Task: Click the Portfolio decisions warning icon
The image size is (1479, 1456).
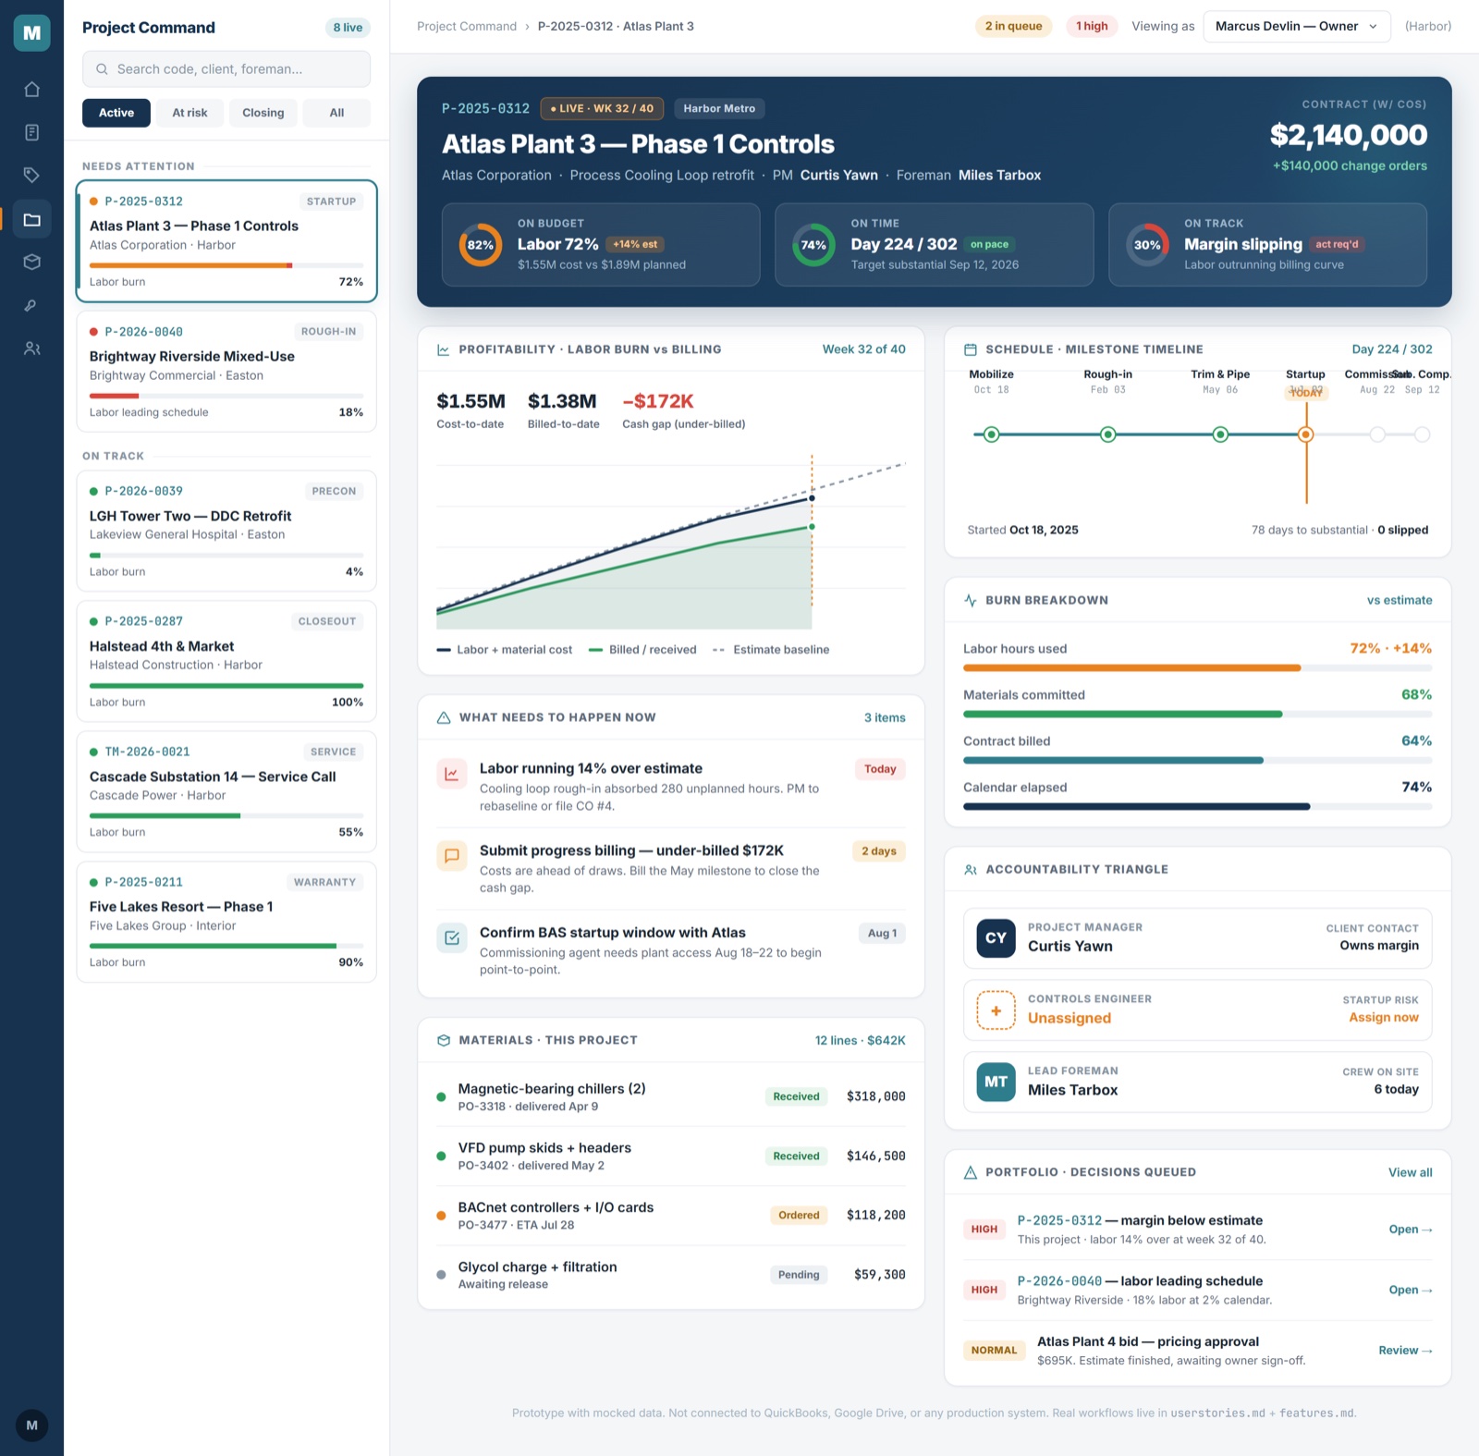Action: coord(970,1172)
